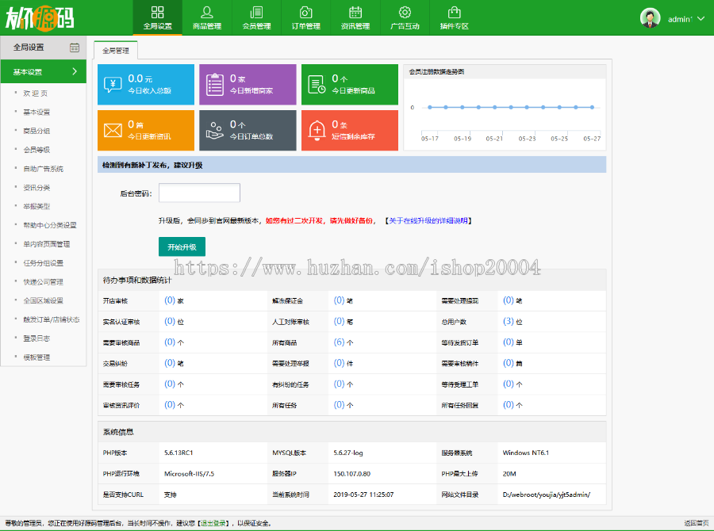
Task: Select the path D:/webroot/youjia/yjt5admin/
Action: (547, 495)
